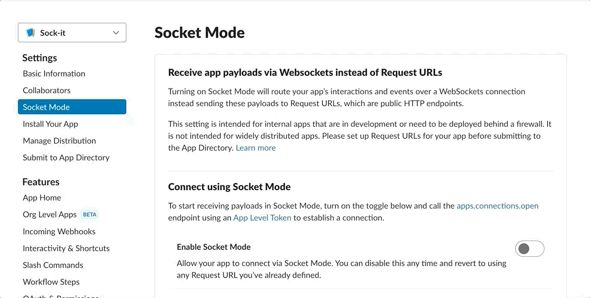Viewport: 590px width, 298px height.
Task: Open Submit to App Directory
Action: (x=66, y=158)
